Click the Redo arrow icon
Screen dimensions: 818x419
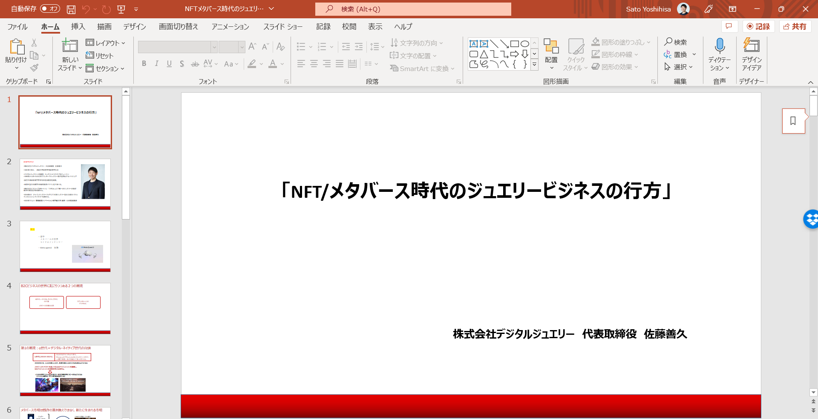click(107, 9)
